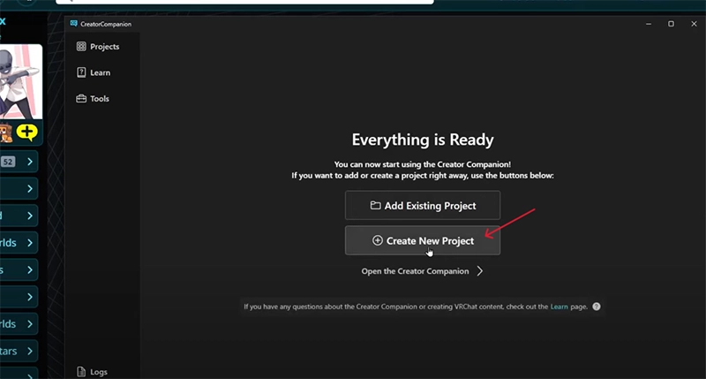Click the Everything is Ready heading

[x=423, y=140]
